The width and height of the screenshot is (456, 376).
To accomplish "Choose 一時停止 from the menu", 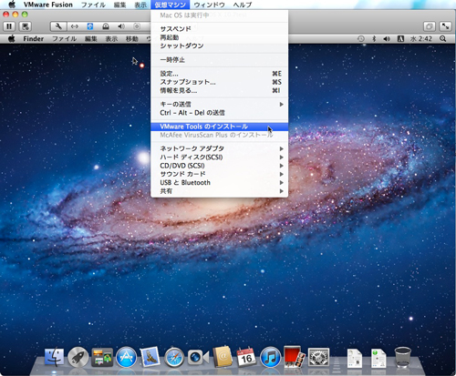I will coord(219,60).
